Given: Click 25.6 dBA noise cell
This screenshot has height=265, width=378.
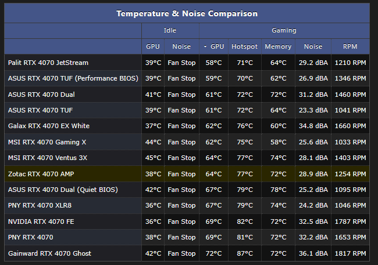Looking at the screenshot, I should pyautogui.click(x=313, y=142).
